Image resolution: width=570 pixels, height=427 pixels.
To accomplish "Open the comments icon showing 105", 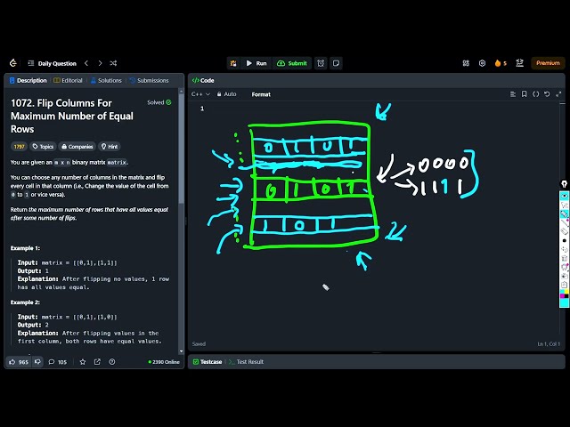I will 58,362.
